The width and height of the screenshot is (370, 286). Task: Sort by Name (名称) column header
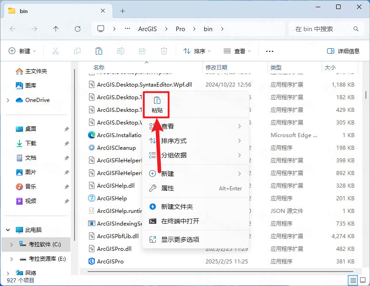click(x=98, y=67)
